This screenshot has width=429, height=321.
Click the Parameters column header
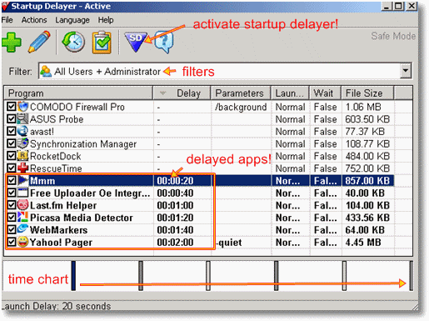click(x=241, y=93)
